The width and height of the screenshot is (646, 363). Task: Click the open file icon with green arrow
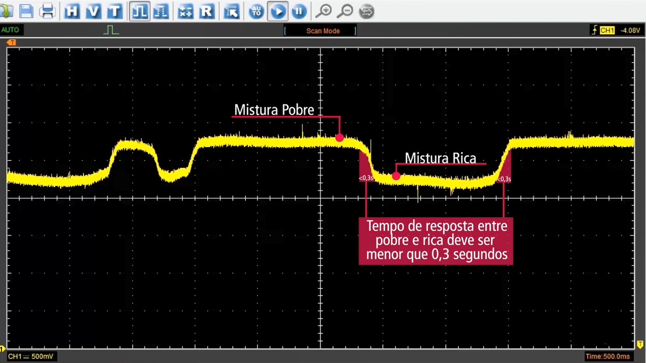(x=6, y=11)
